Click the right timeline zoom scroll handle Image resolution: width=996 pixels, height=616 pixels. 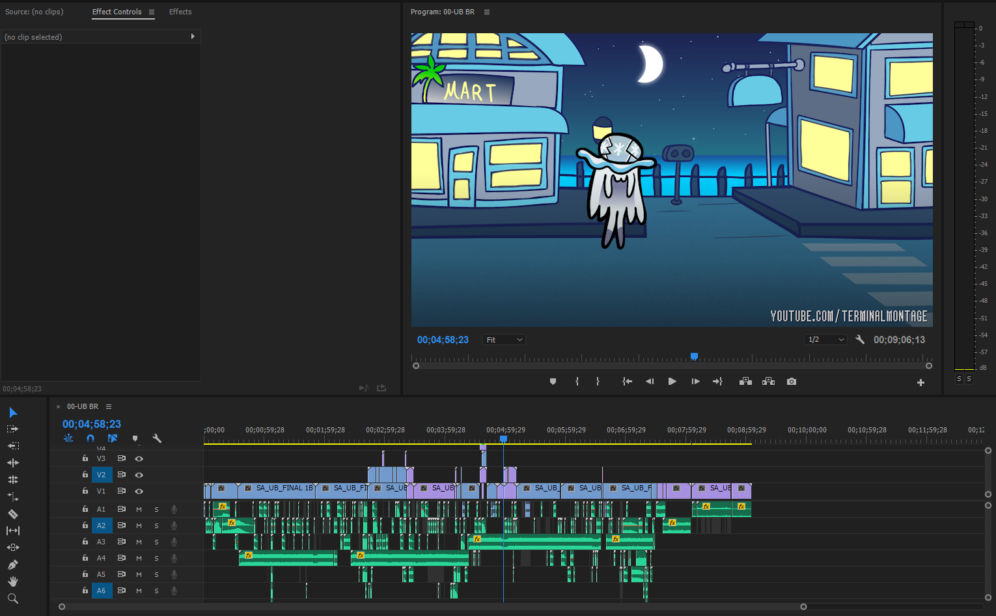[x=803, y=607]
